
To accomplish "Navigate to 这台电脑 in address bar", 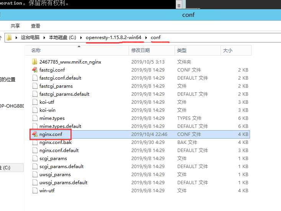I will point(30,38).
